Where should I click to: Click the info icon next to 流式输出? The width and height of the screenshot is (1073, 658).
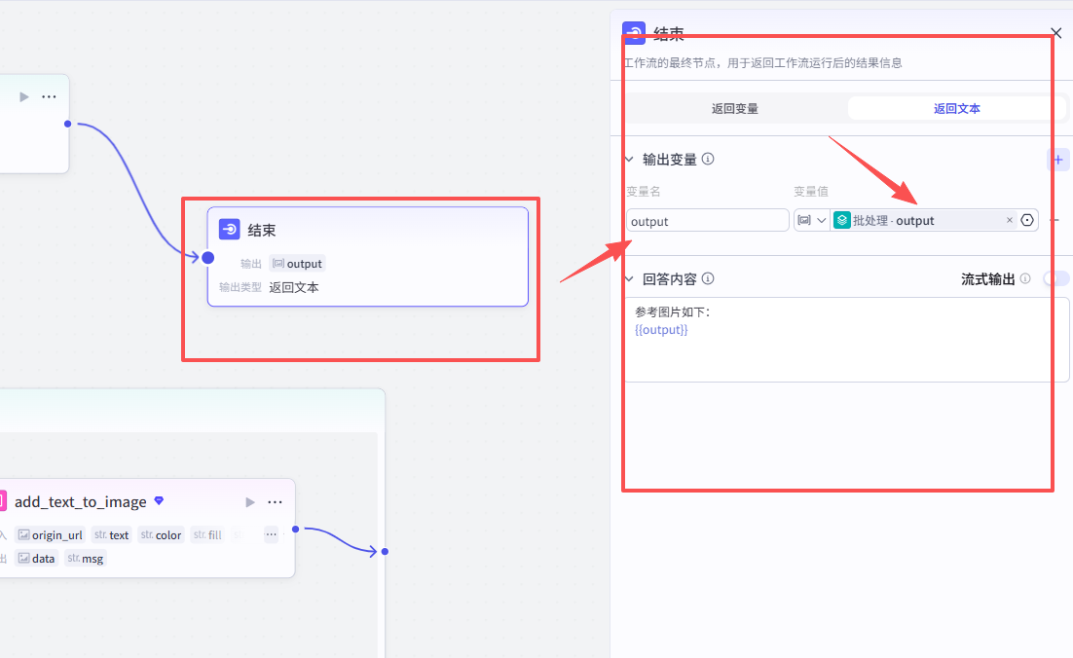pyautogui.click(x=1025, y=278)
